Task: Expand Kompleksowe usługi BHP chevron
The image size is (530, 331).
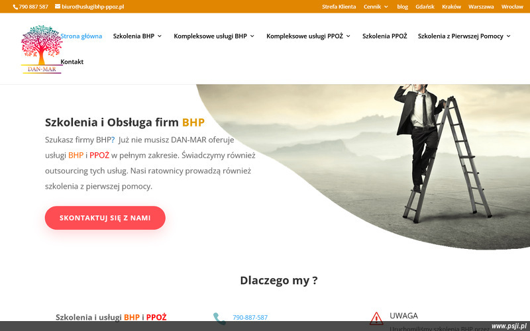Action: (x=252, y=36)
